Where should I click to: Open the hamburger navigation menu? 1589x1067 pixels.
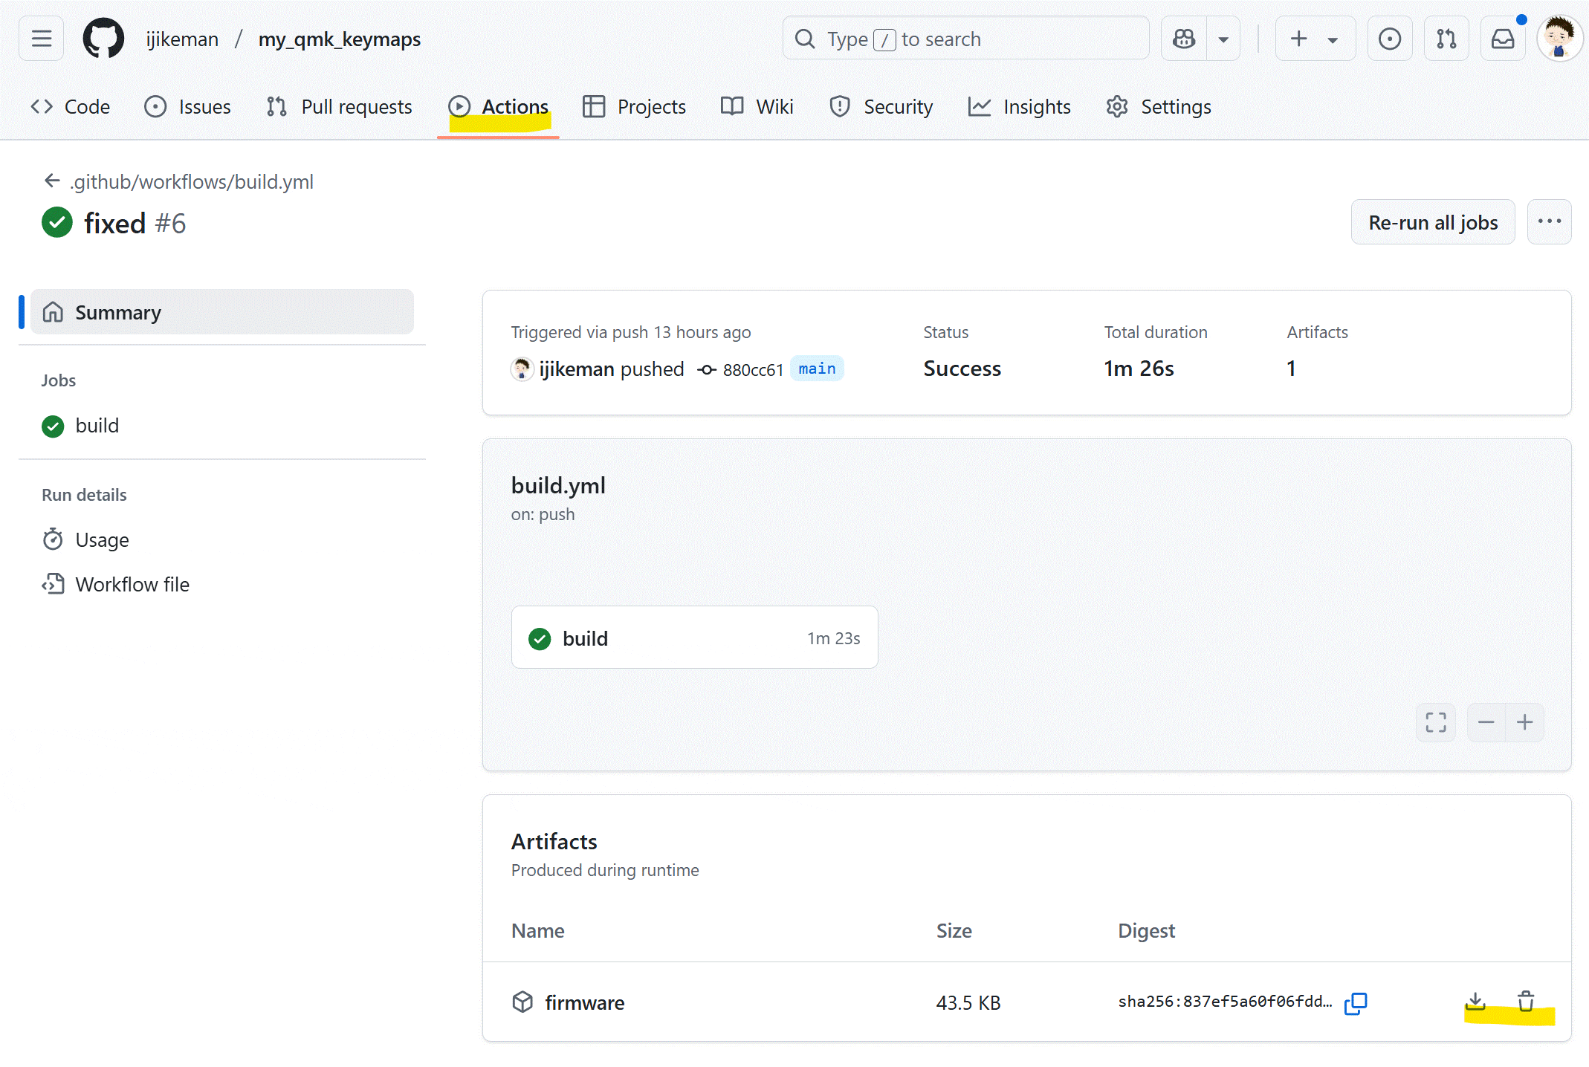(x=40, y=38)
